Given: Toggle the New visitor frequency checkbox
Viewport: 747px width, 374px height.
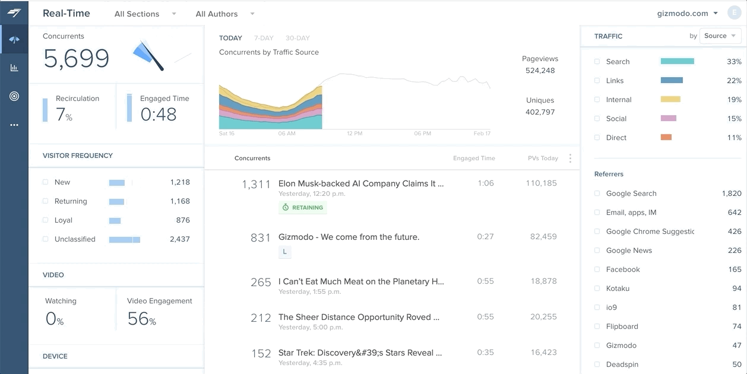Looking at the screenshot, I should [x=46, y=182].
